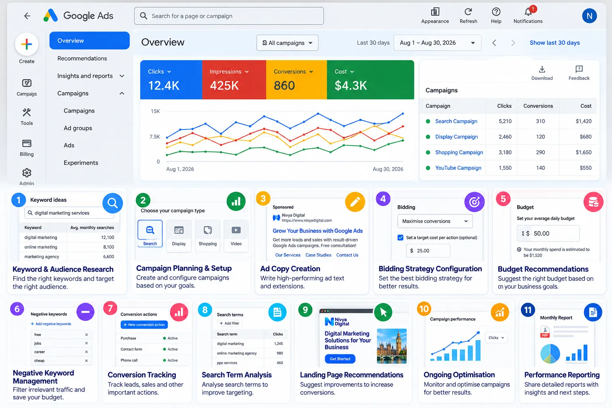Select the radio button beside monthly spend estimate
This screenshot has height=408, width=612.
tap(519, 249)
